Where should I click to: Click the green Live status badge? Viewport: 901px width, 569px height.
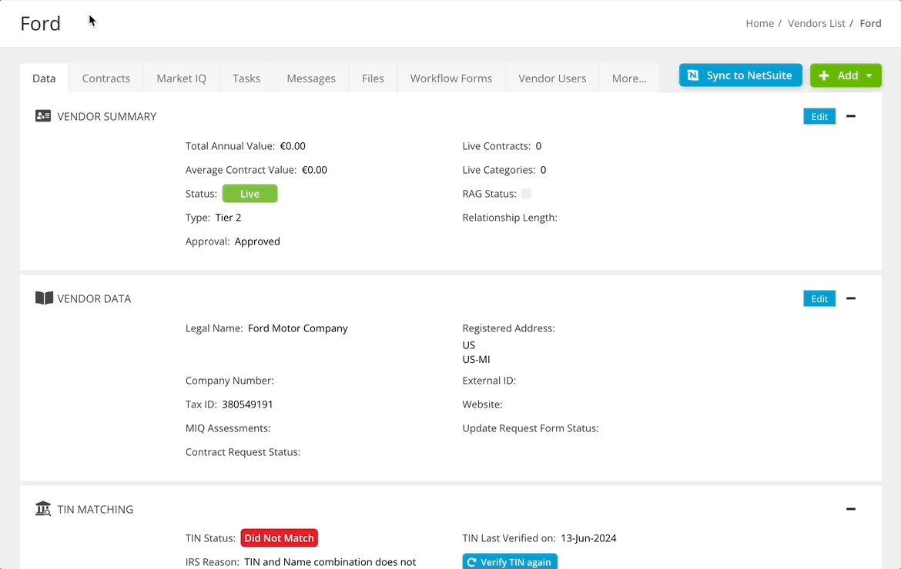click(x=250, y=194)
